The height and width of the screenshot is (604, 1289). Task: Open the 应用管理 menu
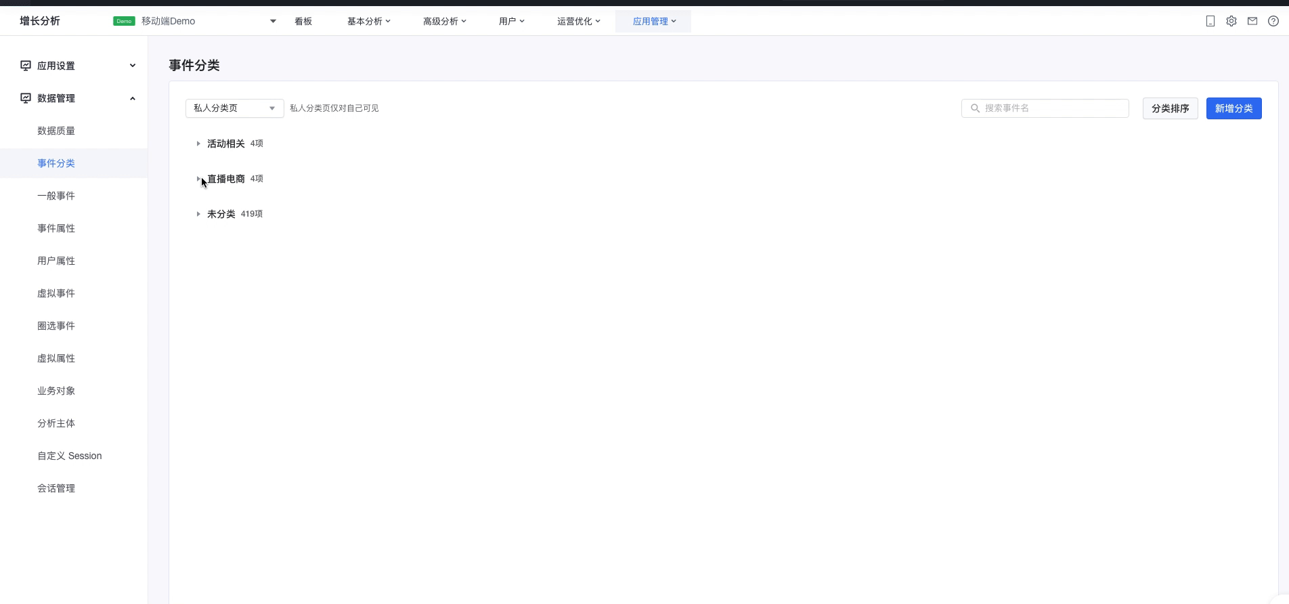tap(653, 21)
